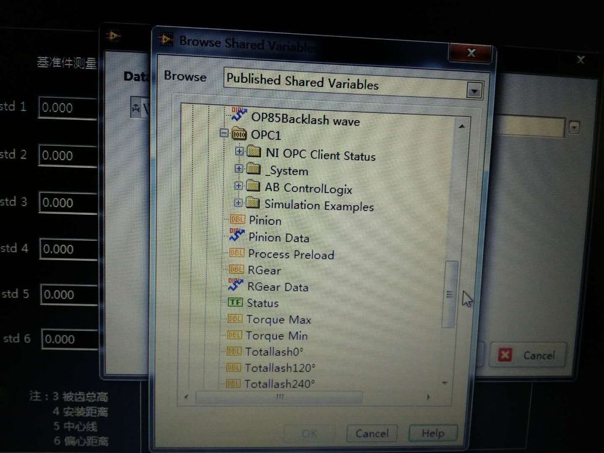This screenshot has height=453, width=604.
Task: Select the Pinion Data variable
Action: pos(279,237)
